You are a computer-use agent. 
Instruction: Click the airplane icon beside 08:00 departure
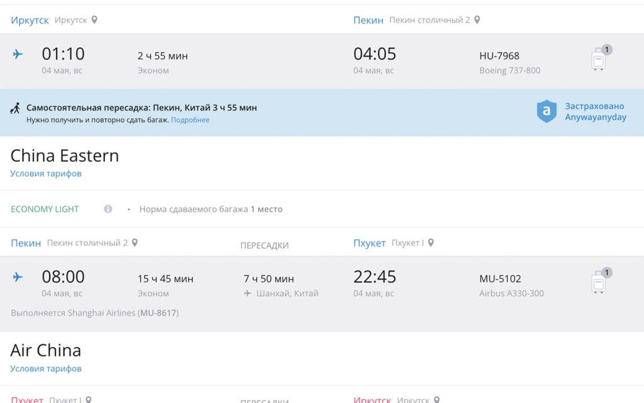pos(18,277)
